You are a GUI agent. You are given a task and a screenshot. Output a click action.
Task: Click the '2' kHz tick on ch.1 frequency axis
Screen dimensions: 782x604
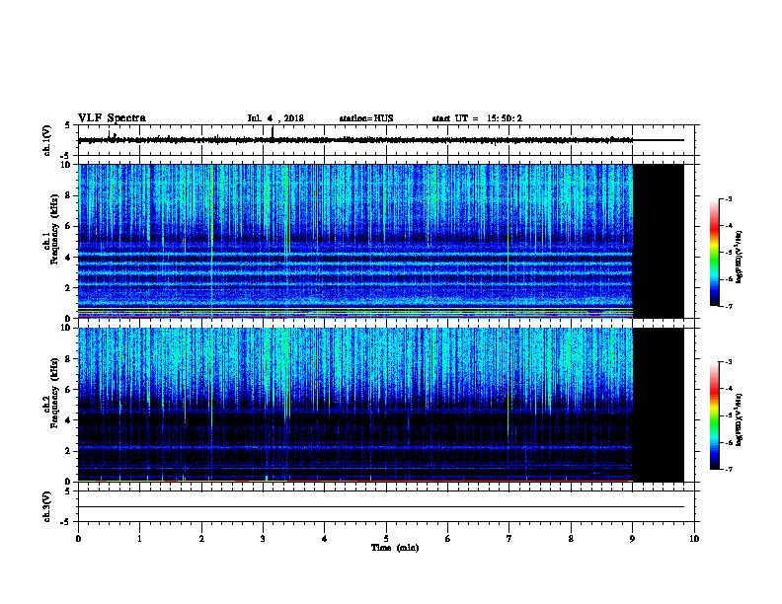tap(69, 287)
